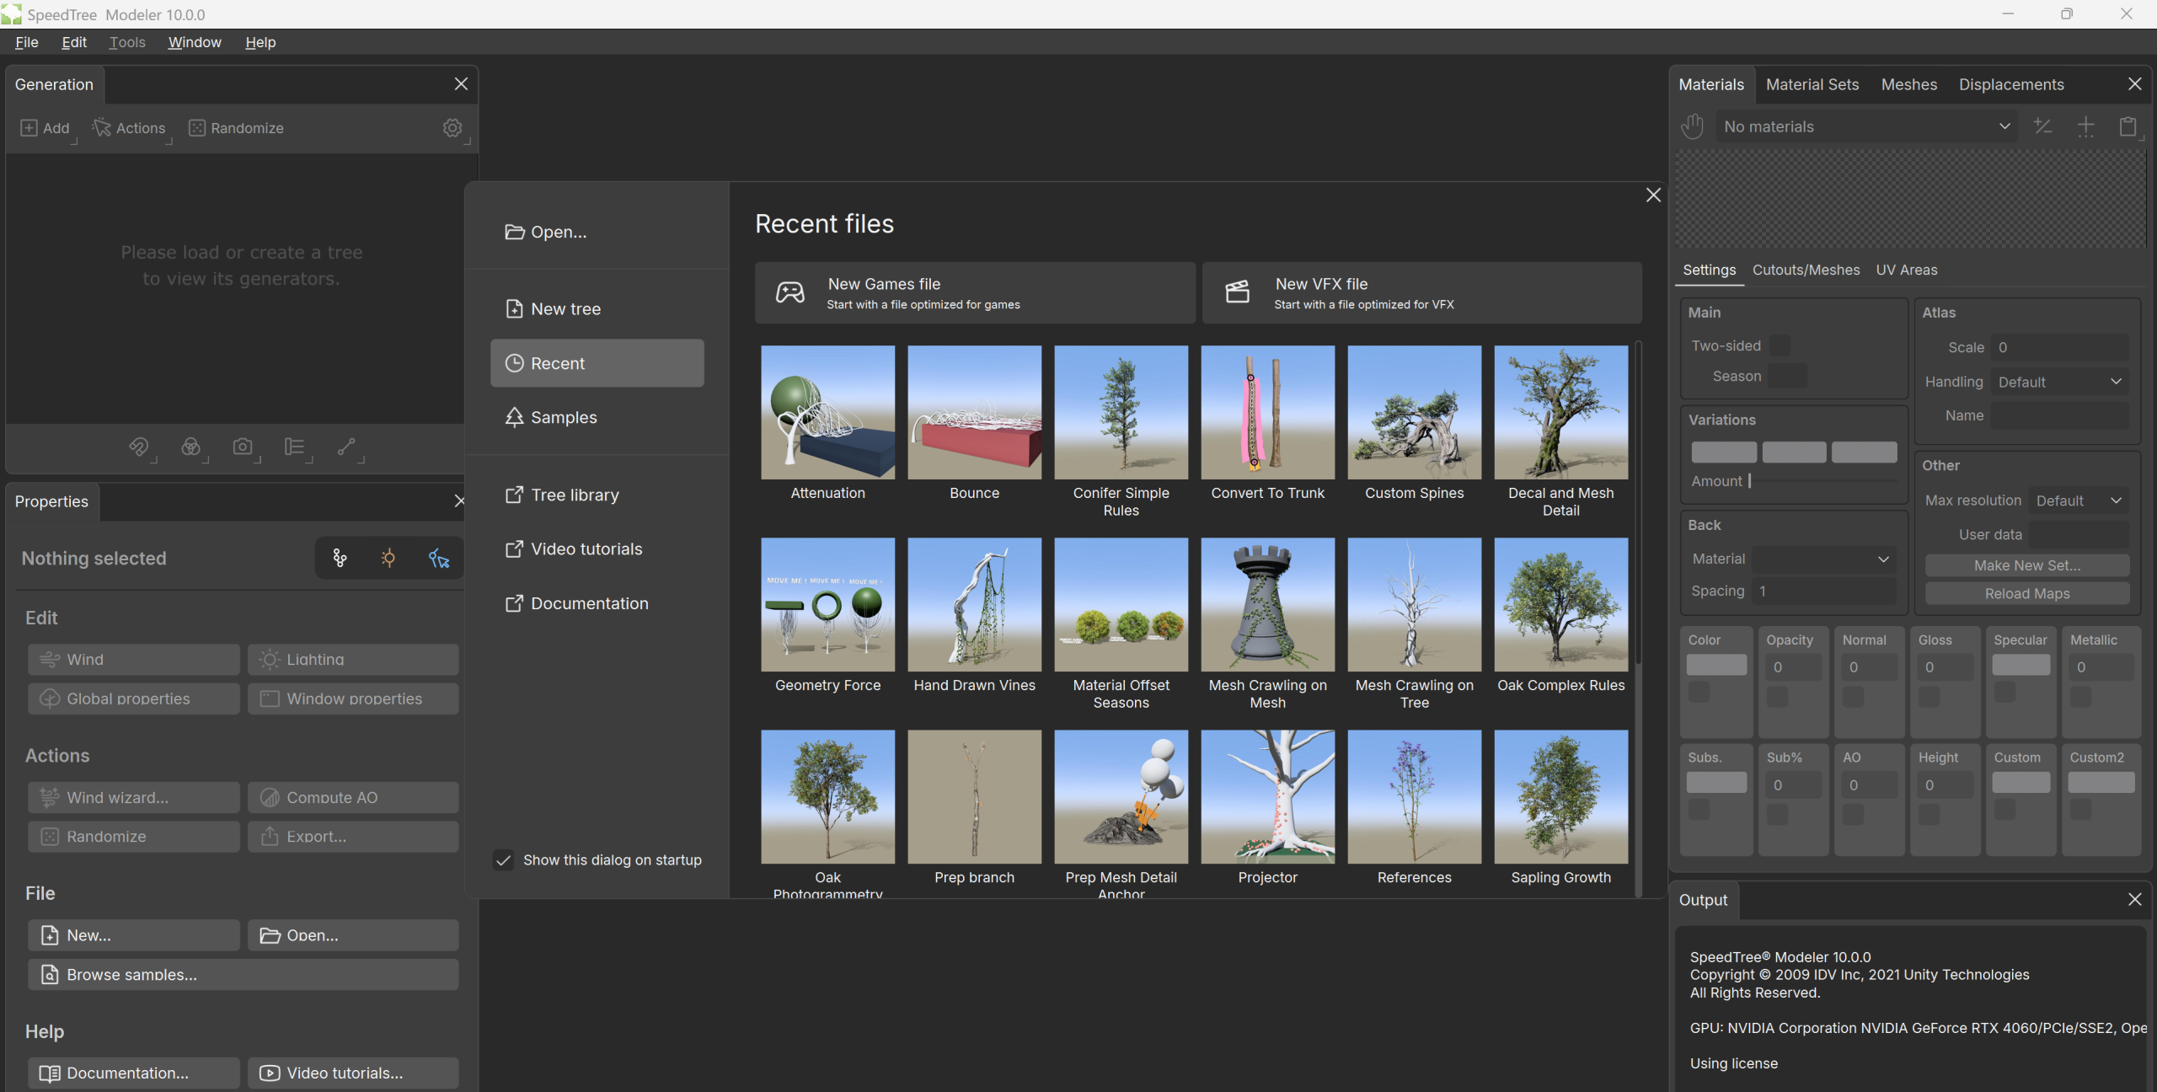The width and height of the screenshot is (2157, 1092).
Task: Toggle checkbox under Metallic value
Action: coord(2080,696)
